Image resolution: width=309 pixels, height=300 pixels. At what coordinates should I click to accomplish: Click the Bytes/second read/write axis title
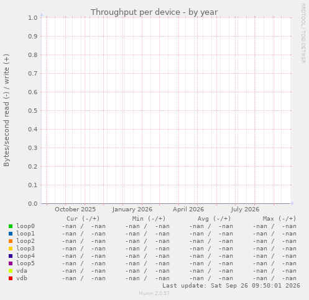coord(6,110)
